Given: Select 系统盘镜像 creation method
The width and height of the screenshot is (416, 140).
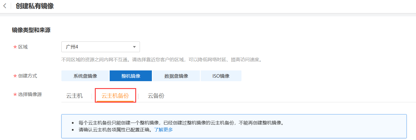Looking at the screenshot, I should coord(85,76).
